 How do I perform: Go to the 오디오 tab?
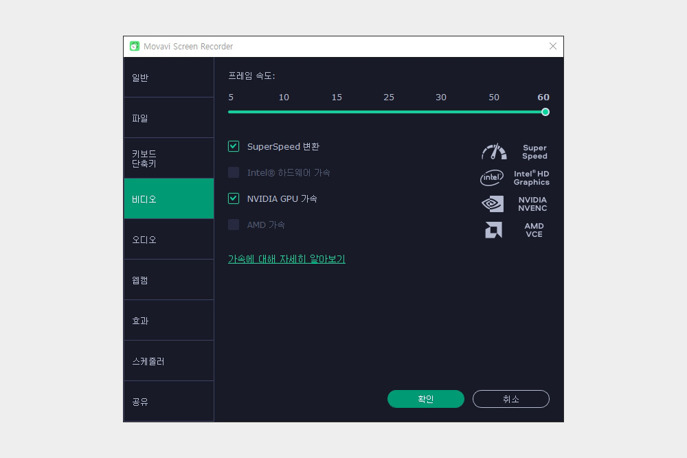(x=169, y=240)
